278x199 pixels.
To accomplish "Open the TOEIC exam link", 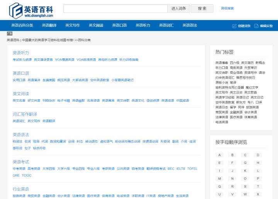I will (27, 175).
